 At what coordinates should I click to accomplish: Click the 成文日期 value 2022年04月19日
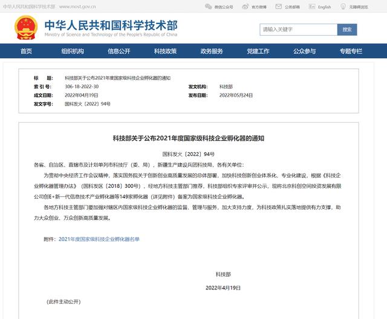[x=82, y=95]
